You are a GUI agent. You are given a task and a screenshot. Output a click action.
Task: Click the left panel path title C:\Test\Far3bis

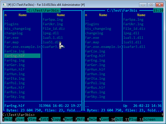point(44,10)
